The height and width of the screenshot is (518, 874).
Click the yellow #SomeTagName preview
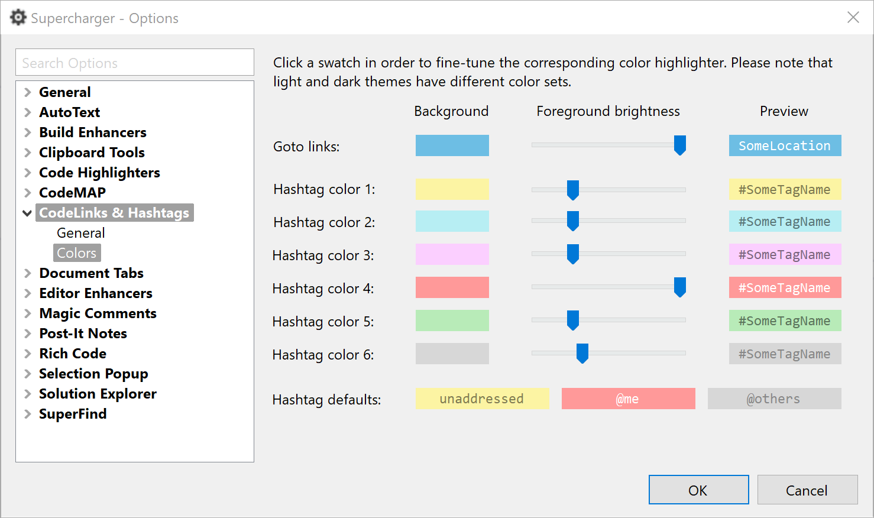tap(785, 189)
